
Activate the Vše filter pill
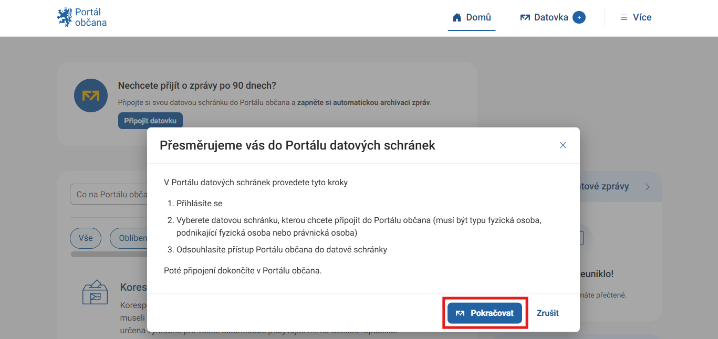tap(86, 238)
